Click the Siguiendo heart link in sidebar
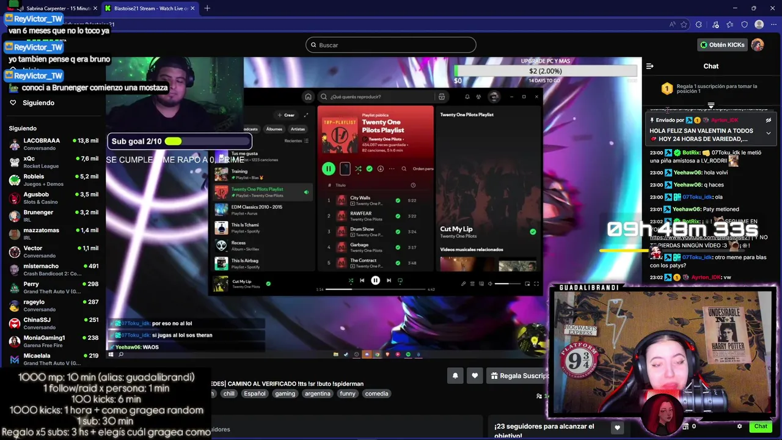This screenshot has width=782, height=440. click(x=32, y=103)
